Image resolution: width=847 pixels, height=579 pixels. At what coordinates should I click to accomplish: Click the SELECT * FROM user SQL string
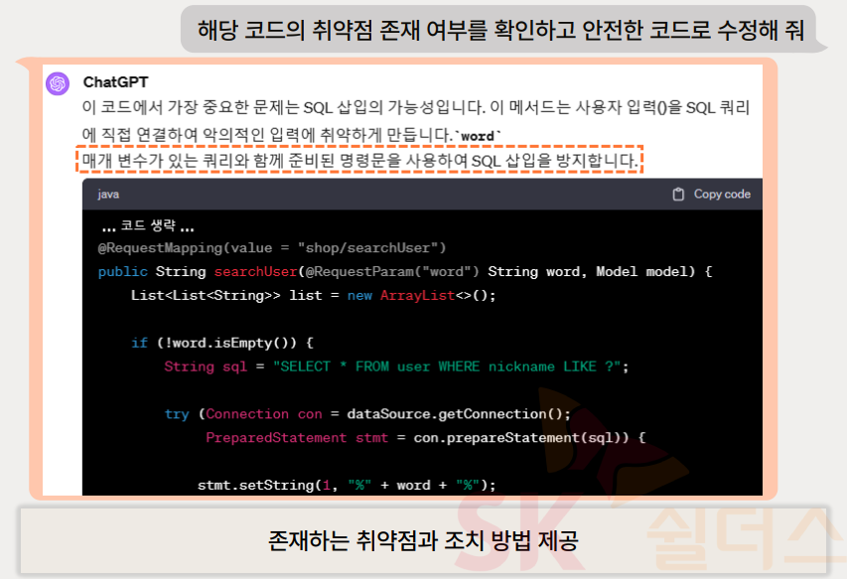click(x=447, y=366)
